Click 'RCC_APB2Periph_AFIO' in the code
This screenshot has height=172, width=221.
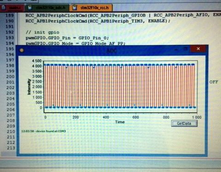pos(181,15)
